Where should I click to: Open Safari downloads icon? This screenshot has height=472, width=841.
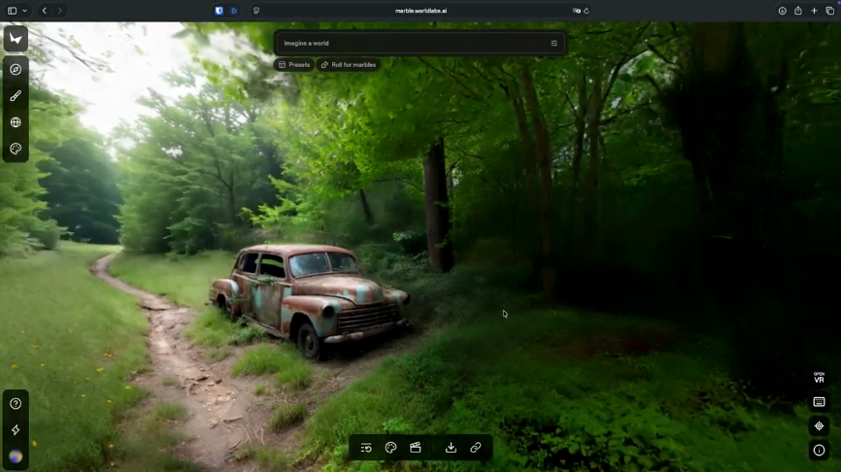(783, 11)
